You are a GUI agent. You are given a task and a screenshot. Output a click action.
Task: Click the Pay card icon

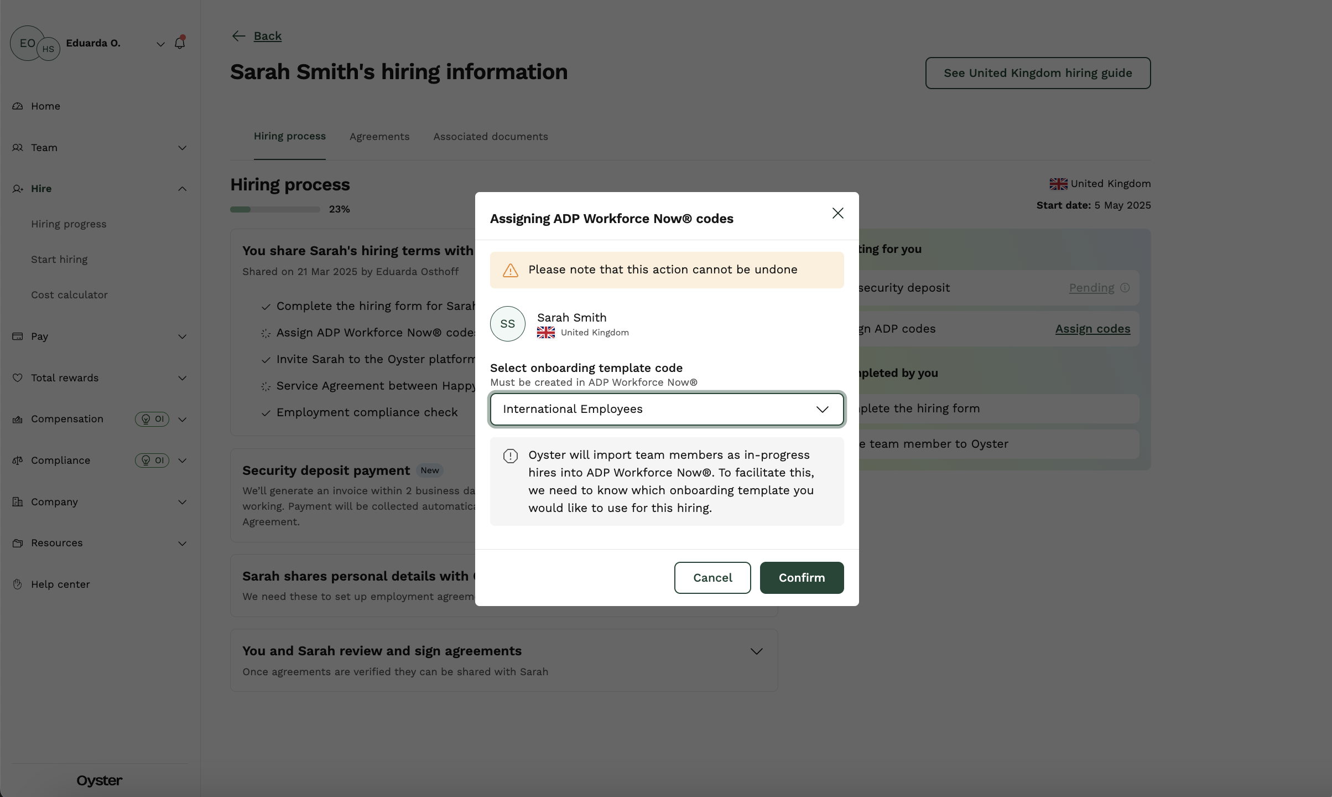tap(18, 337)
